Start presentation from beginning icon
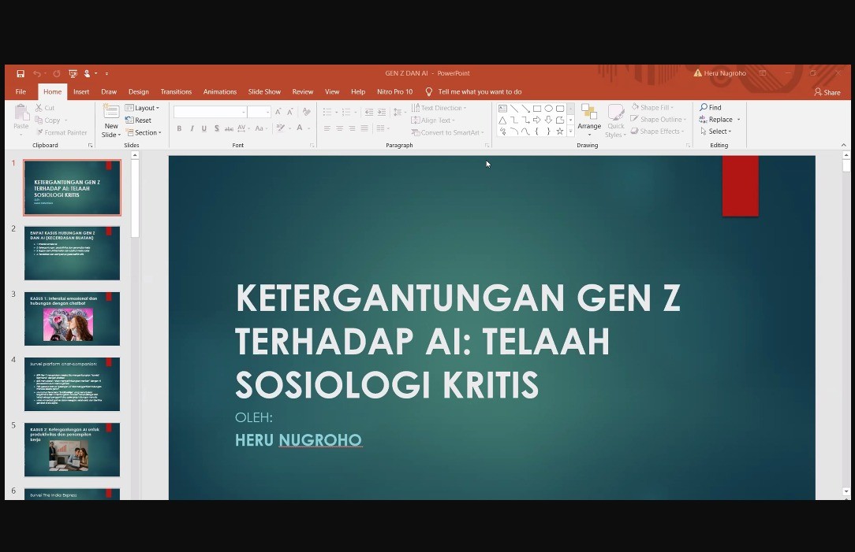Viewport: 855px width, 552px height. click(73, 73)
